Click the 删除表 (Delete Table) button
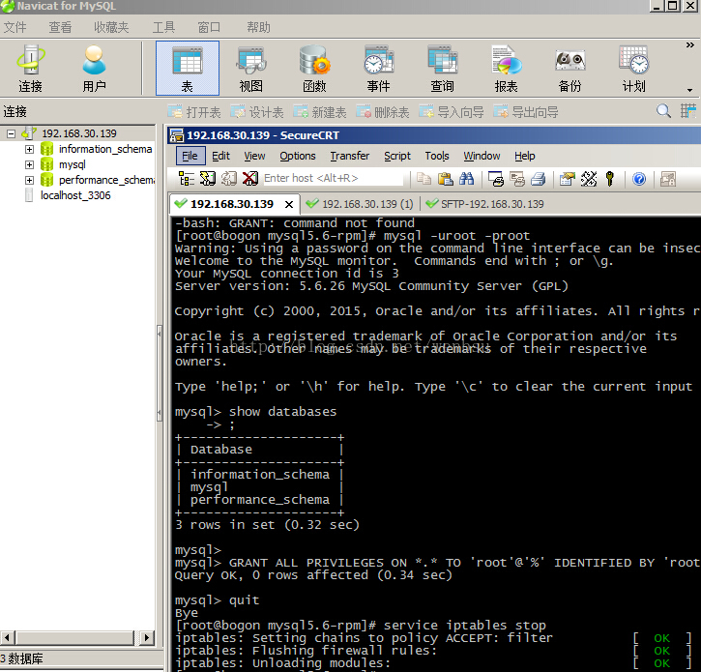Viewport: 701px width, 672px height. click(x=383, y=112)
